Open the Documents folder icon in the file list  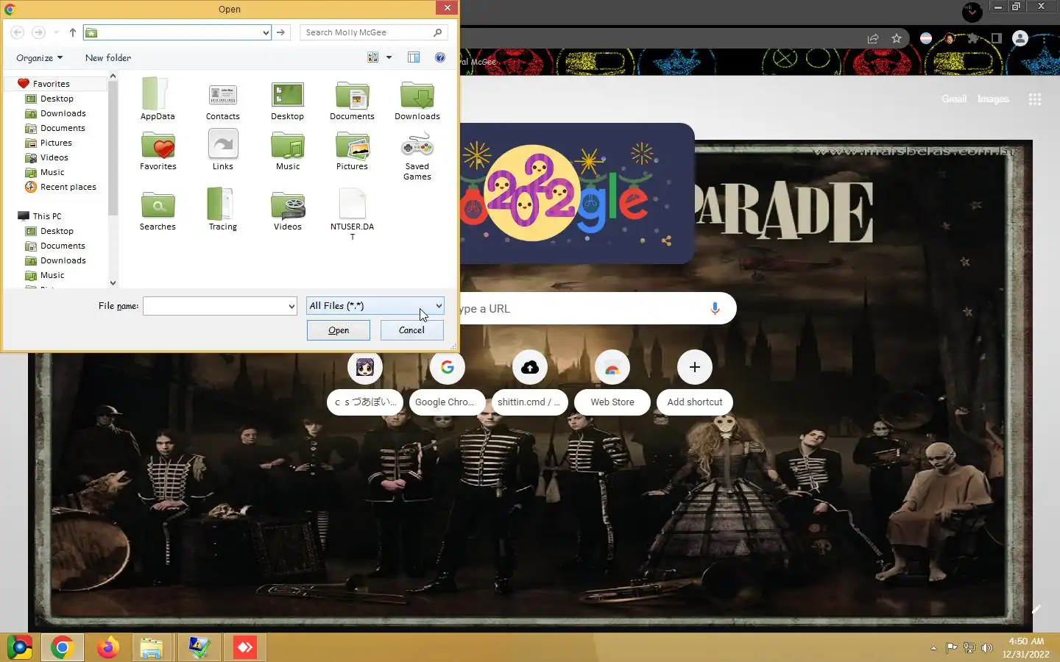pyautogui.click(x=352, y=99)
